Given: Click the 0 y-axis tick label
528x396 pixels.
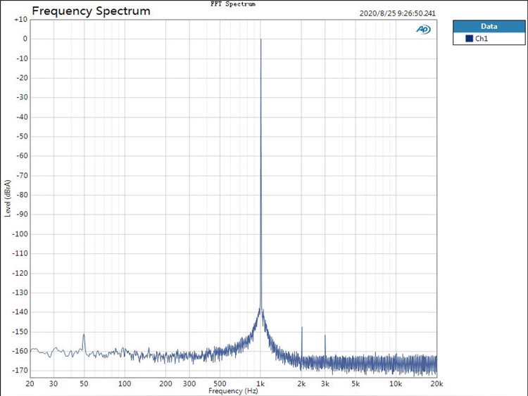Looking at the screenshot, I should [25, 39].
